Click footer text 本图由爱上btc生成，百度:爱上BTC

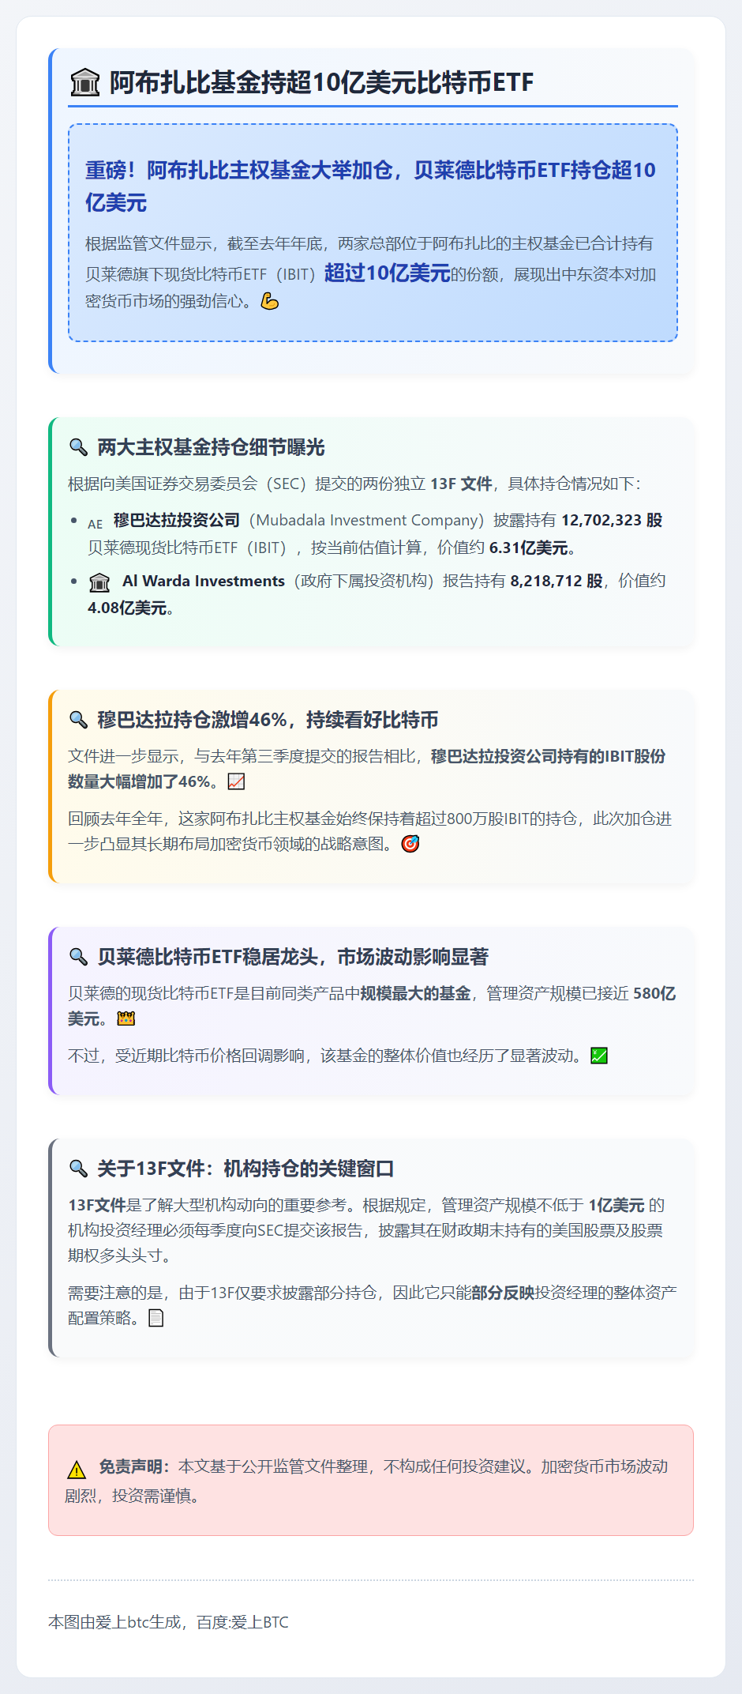pos(168,1622)
